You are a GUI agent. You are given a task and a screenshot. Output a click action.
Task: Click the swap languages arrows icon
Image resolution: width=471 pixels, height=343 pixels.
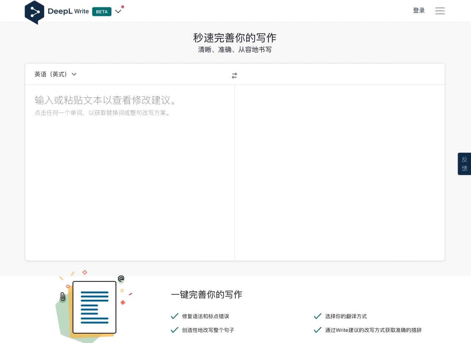[234, 75]
